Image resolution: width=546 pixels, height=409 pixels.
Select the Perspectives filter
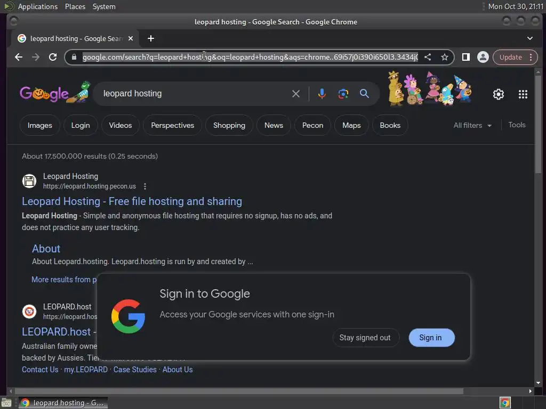[x=172, y=125]
